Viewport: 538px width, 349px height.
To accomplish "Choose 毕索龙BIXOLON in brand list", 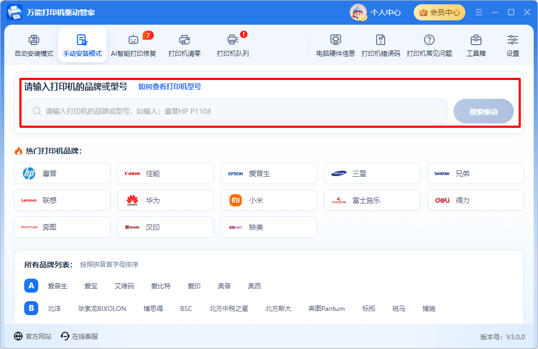I will (102, 309).
